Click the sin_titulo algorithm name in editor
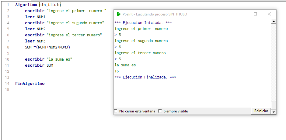Screen dimensions: 286x140 pos(50,5)
